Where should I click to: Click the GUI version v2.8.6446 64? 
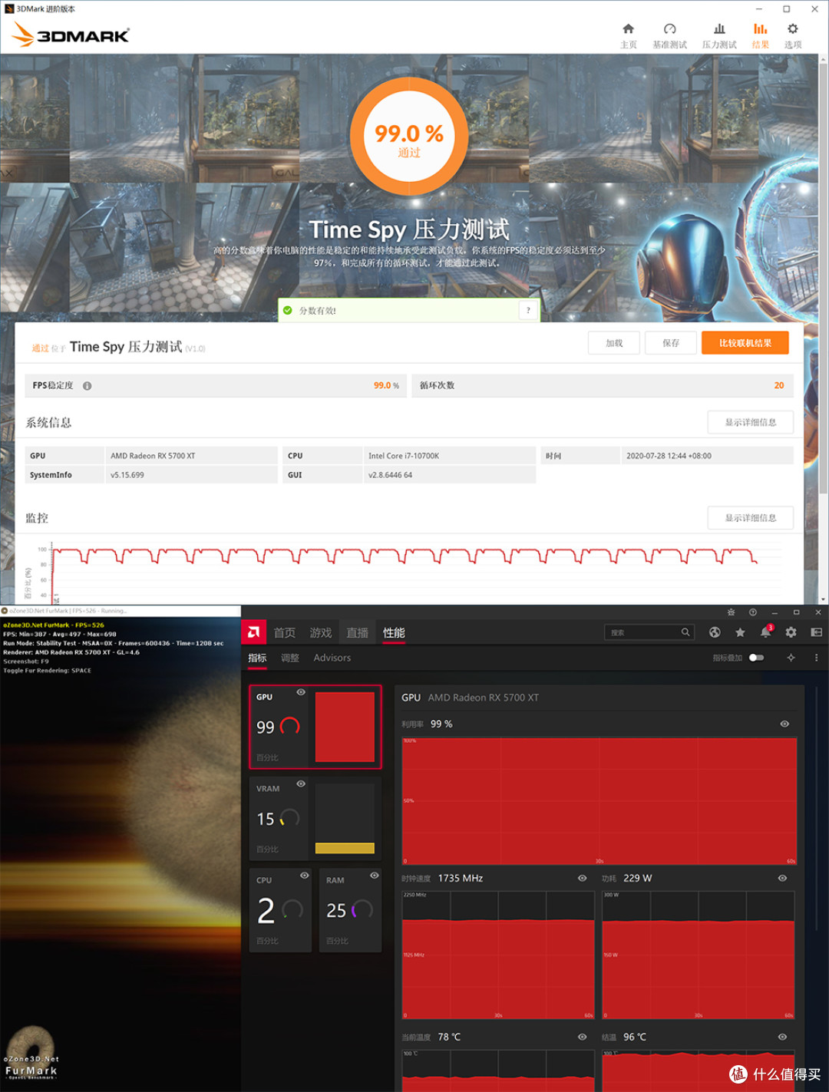pyautogui.click(x=390, y=475)
